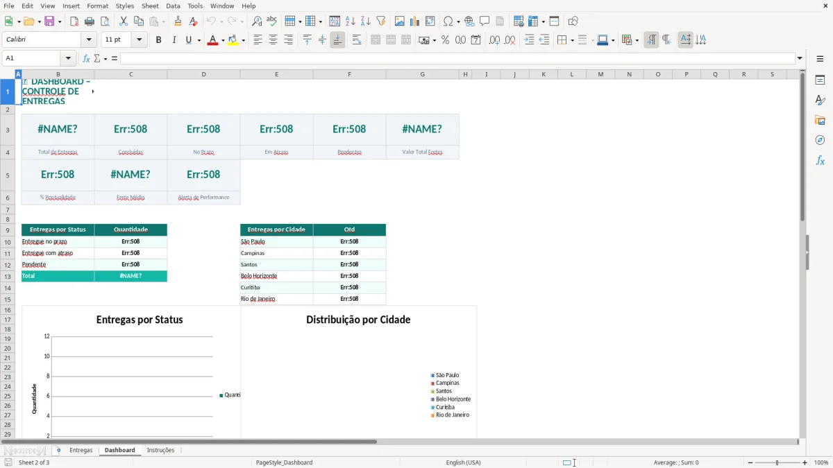
Task: Open Borders dropdown arrow
Action: pos(571,40)
